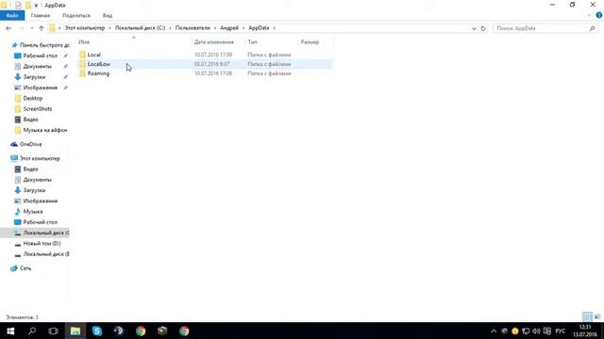Viewport: 604px width, 339px height.
Task: Go up one folder level
Action: 42,28
